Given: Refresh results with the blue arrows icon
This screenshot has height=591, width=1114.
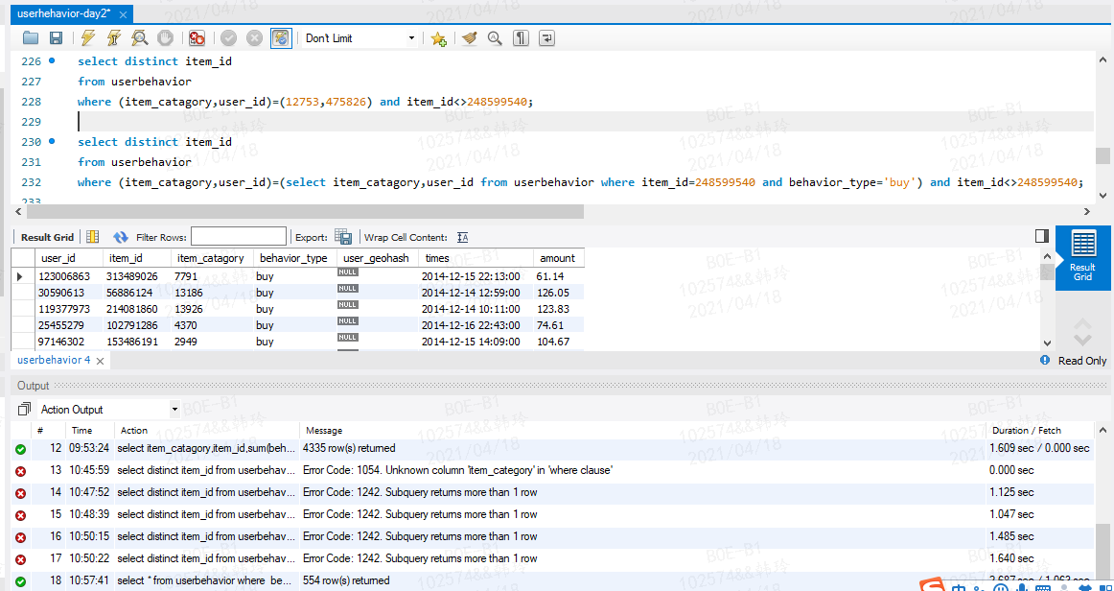Looking at the screenshot, I should [121, 237].
